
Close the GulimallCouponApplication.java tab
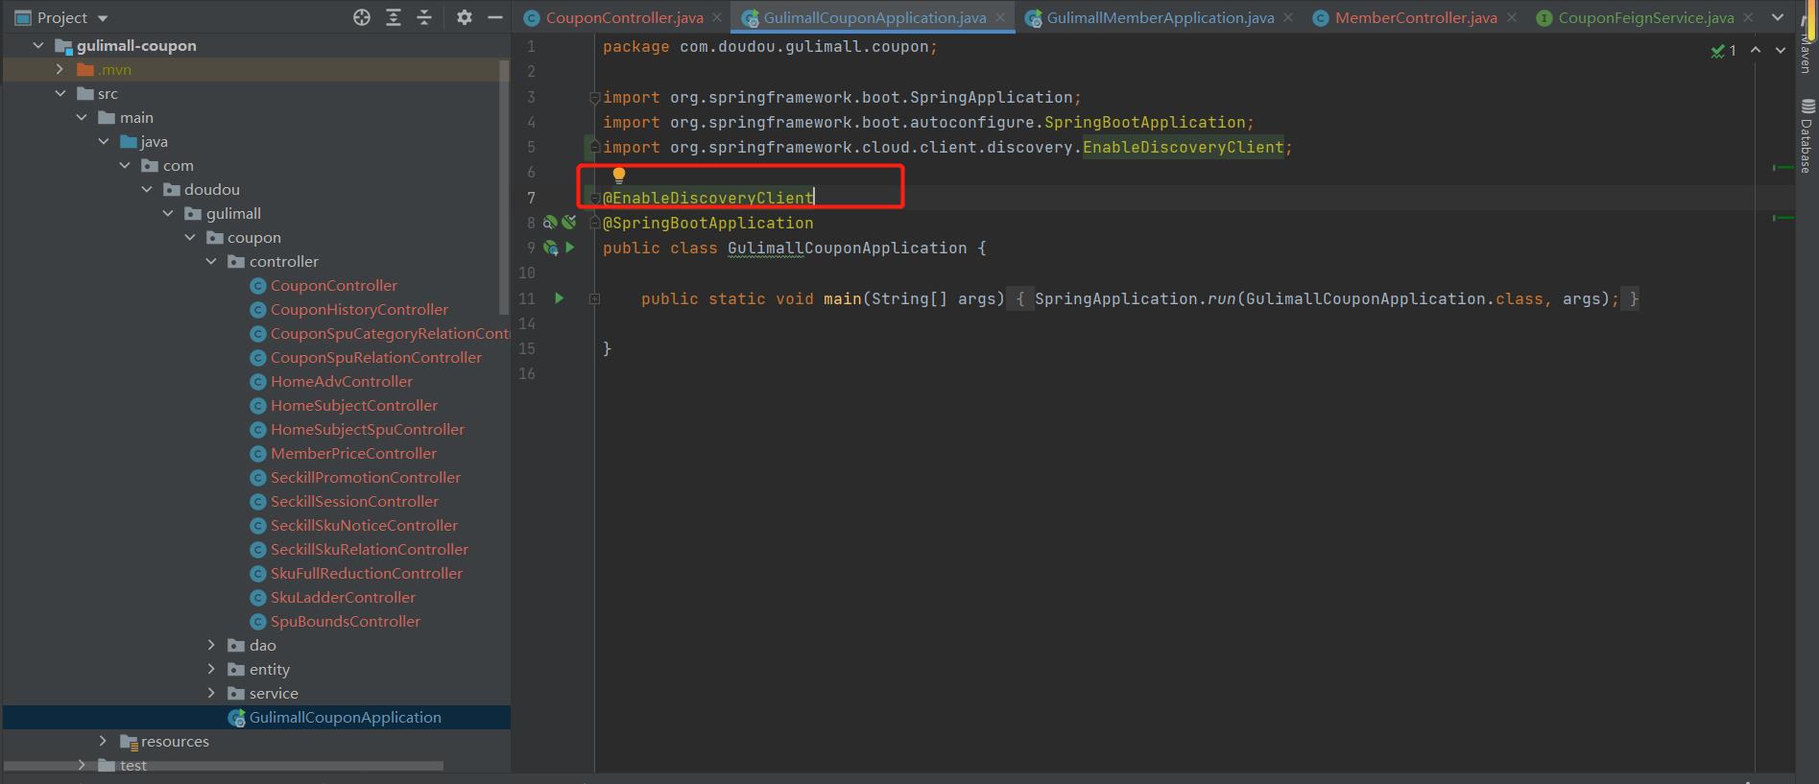1000,17
